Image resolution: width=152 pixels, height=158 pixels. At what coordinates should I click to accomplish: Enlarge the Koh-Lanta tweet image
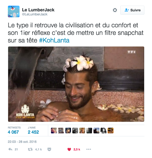[76, 84]
